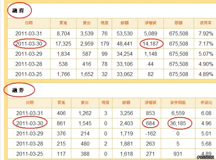Click the 融券 買進 value 117

coord(61,154)
